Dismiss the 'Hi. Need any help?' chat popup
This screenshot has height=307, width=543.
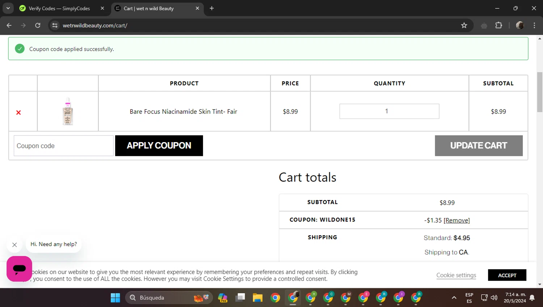14,245
